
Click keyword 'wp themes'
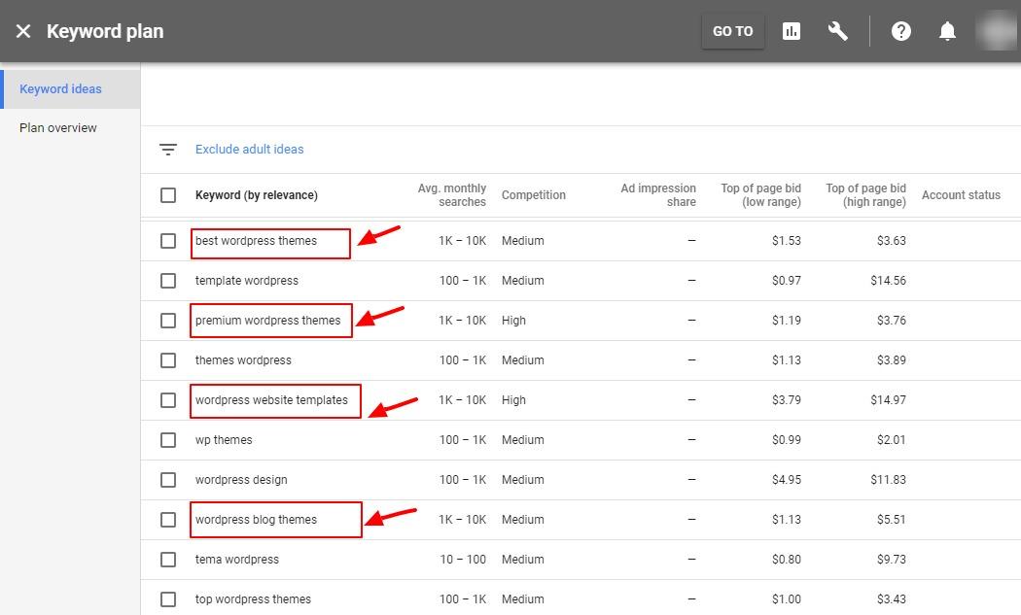pyautogui.click(x=224, y=440)
